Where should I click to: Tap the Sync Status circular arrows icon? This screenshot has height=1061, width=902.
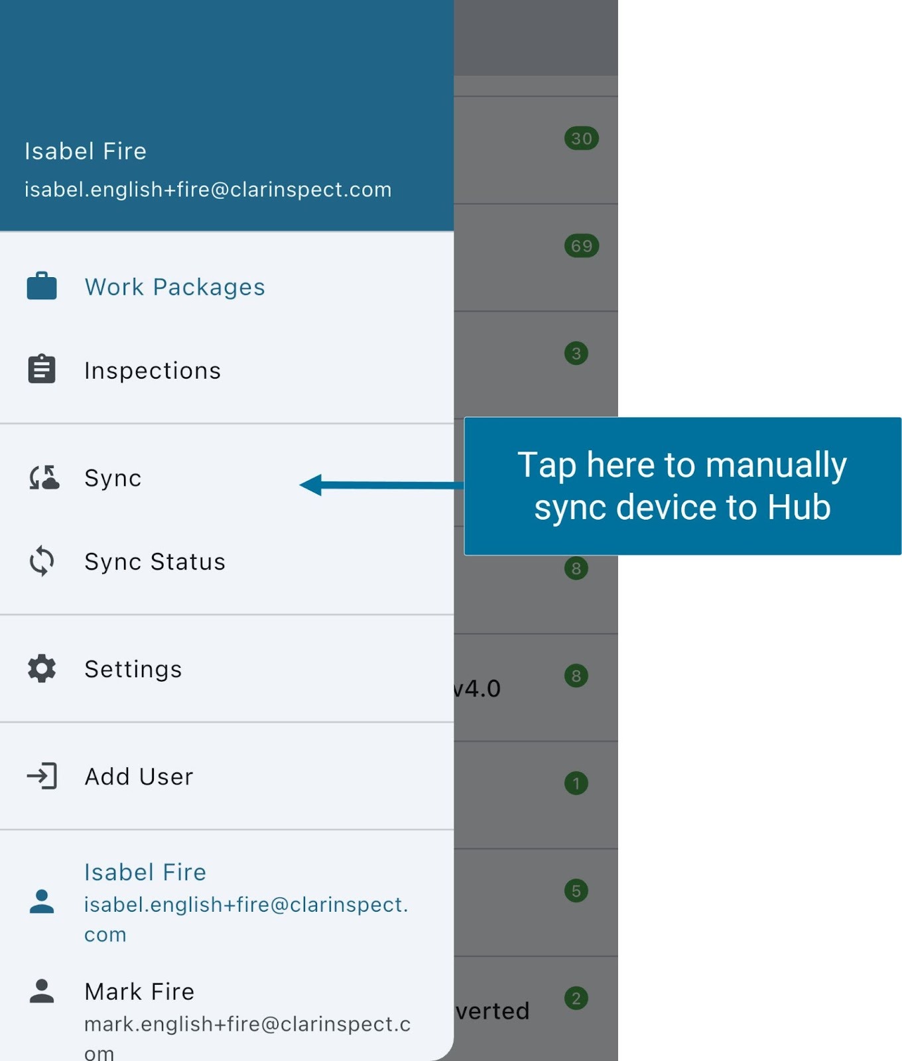(42, 561)
